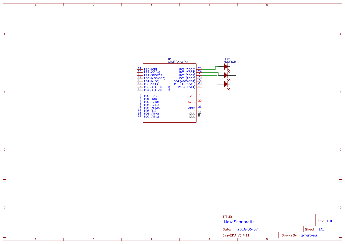Click the AREF pin 21 label
The image size is (345, 244).
point(192,108)
